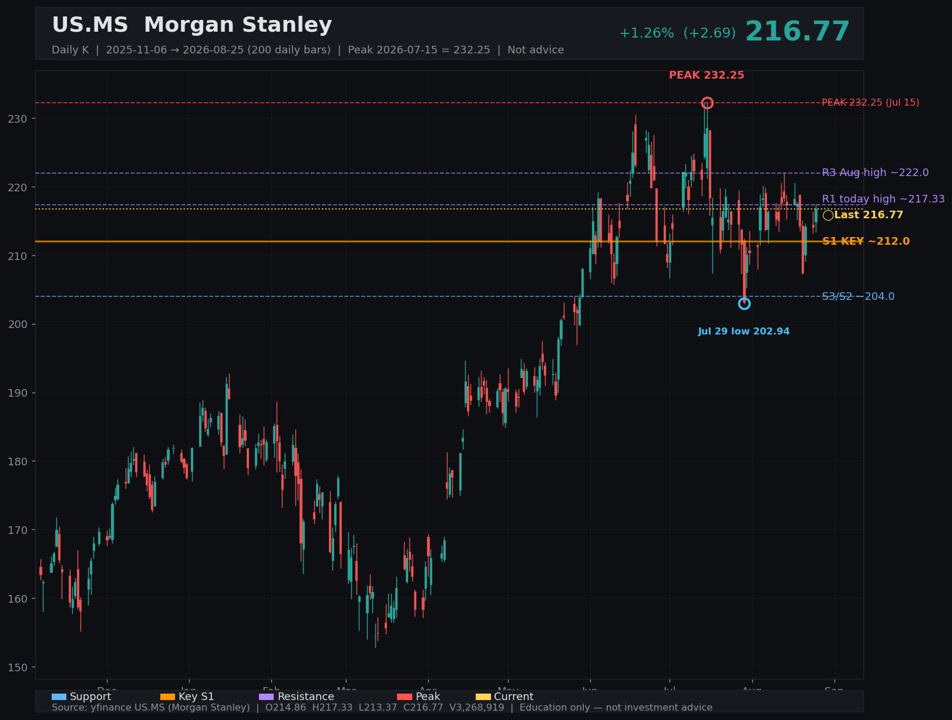Image resolution: width=952 pixels, height=720 pixels.
Task: Click the 'Key S1' legend text
Action: click(196, 697)
